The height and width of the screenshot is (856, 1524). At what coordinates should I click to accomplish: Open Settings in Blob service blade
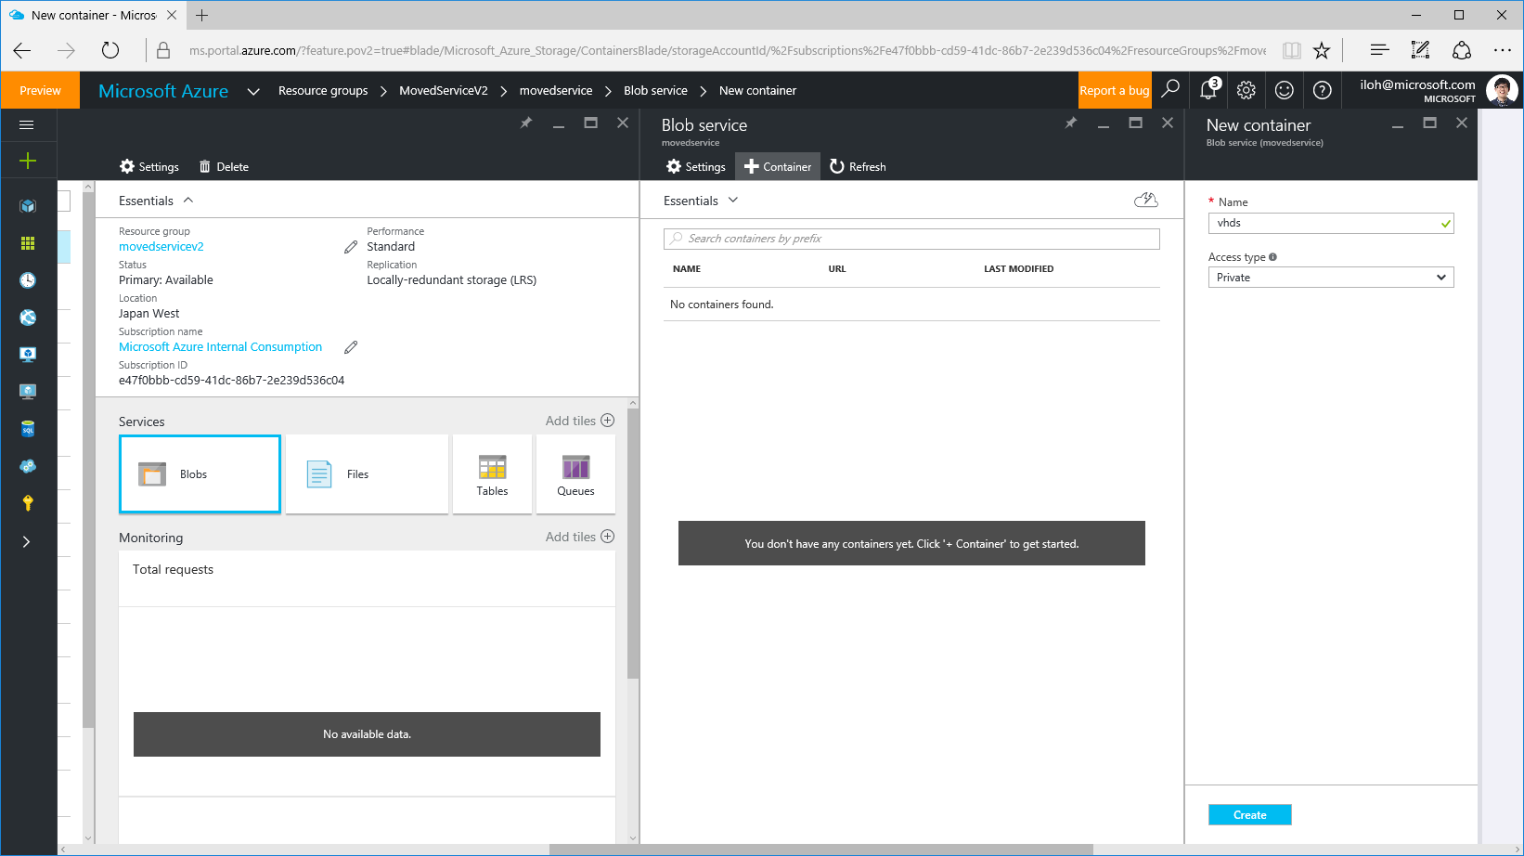[696, 167]
